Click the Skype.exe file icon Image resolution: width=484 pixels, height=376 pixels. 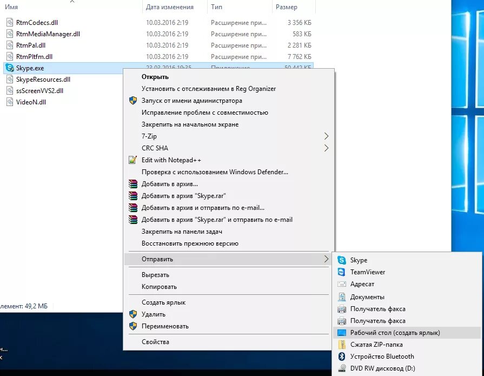click(x=10, y=68)
